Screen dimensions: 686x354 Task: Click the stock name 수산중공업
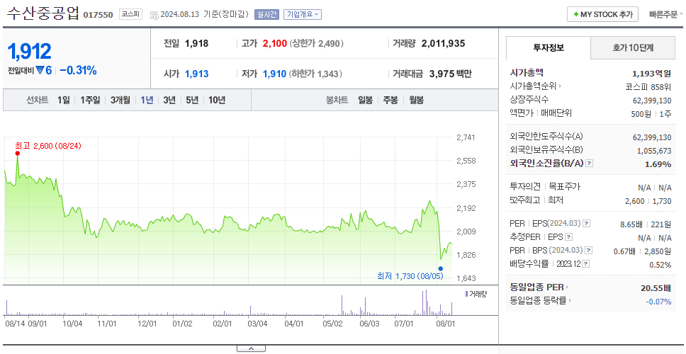[x=43, y=13]
